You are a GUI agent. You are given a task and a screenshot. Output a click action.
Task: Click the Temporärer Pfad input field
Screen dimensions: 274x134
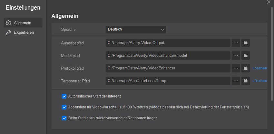(x=168, y=81)
